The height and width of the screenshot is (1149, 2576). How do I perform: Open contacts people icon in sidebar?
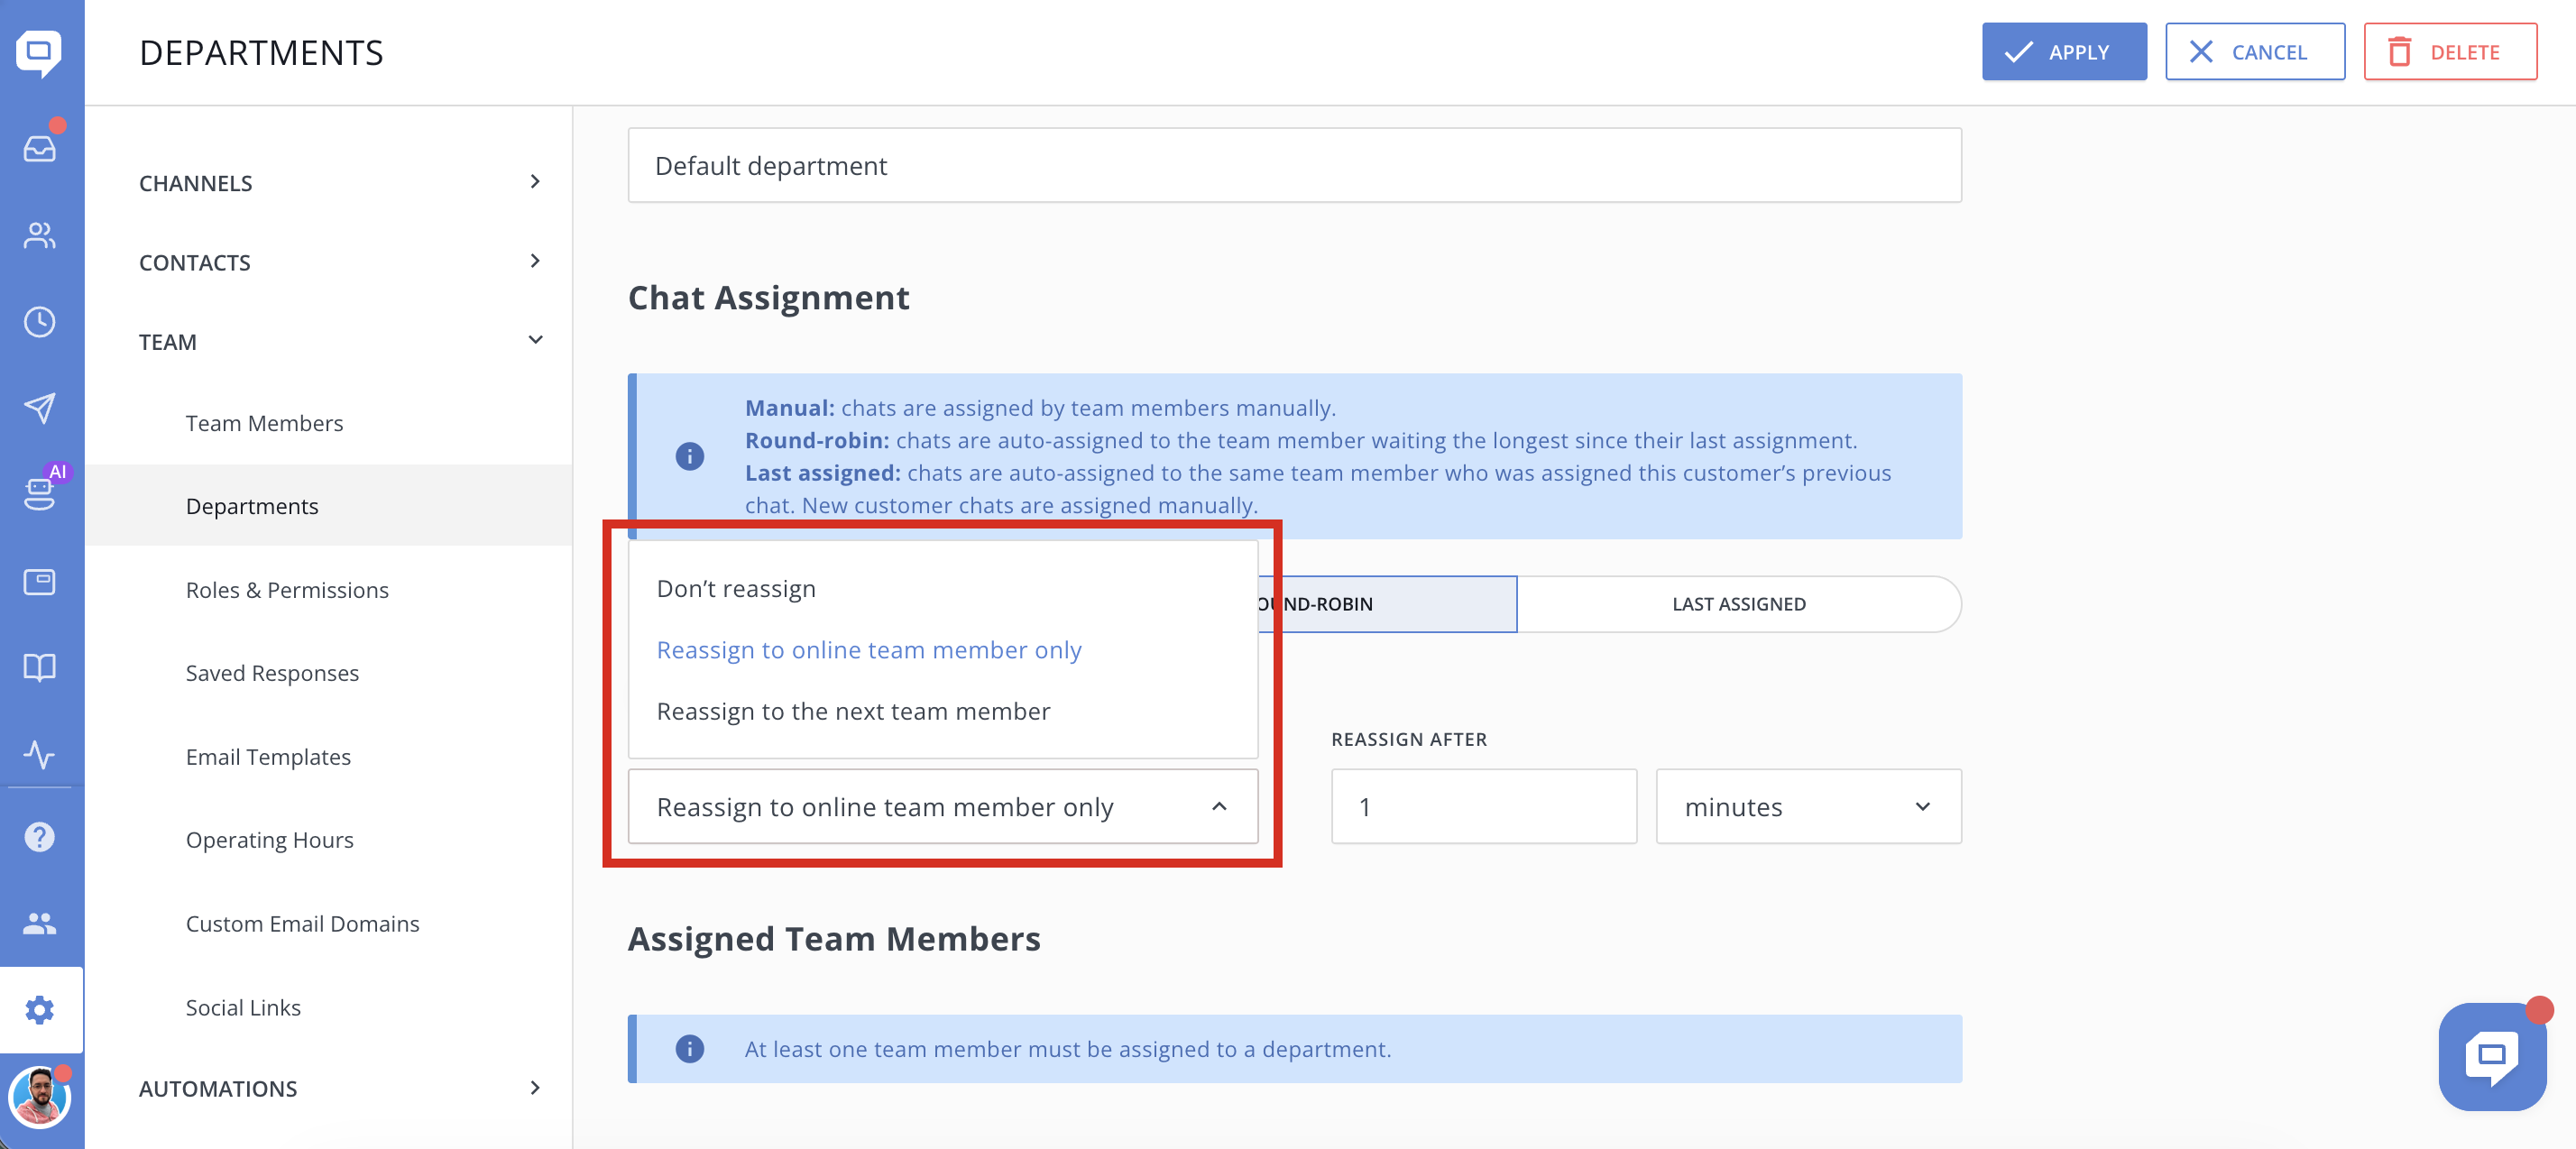tap(40, 235)
